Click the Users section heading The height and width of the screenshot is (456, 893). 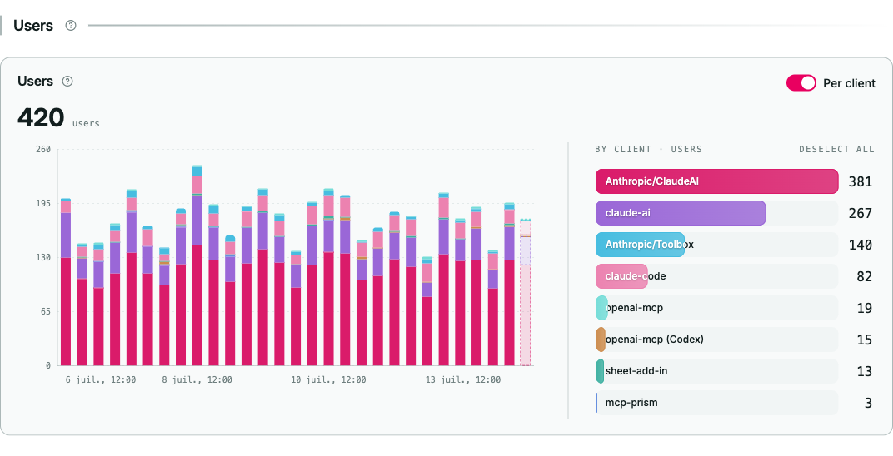33,26
